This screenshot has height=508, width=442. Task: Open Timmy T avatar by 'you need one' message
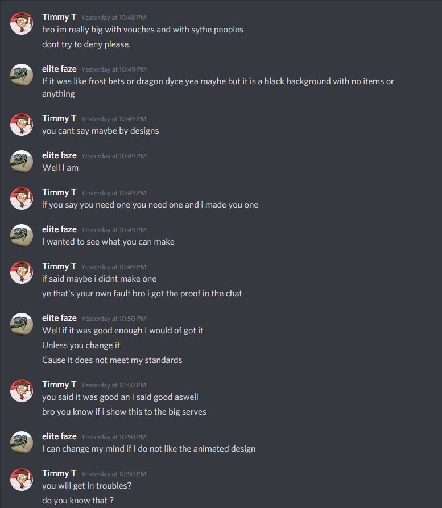click(x=22, y=199)
